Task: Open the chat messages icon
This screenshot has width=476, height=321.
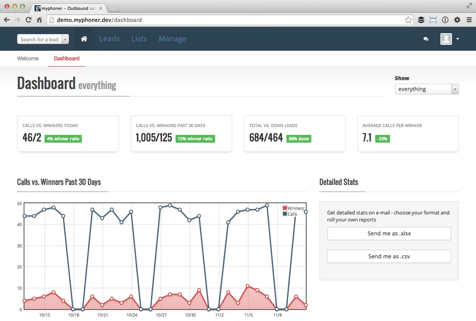Action: [426, 39]
